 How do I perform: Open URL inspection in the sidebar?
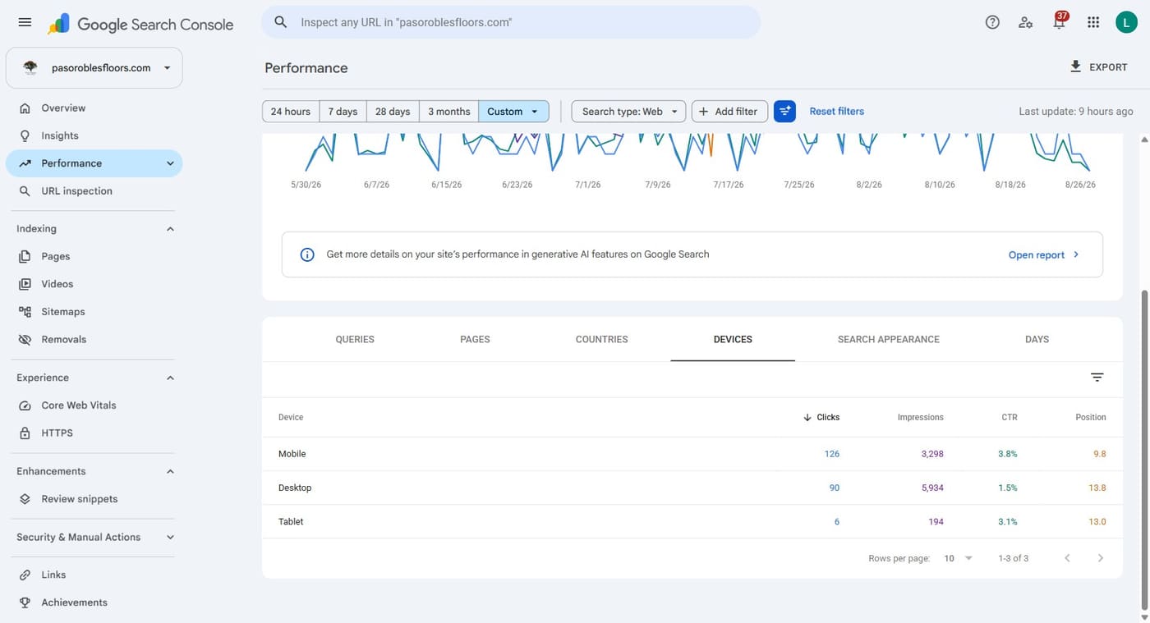94,190
